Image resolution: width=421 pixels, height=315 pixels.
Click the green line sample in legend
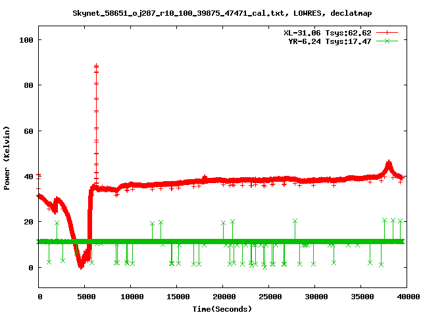click(387, 41)
